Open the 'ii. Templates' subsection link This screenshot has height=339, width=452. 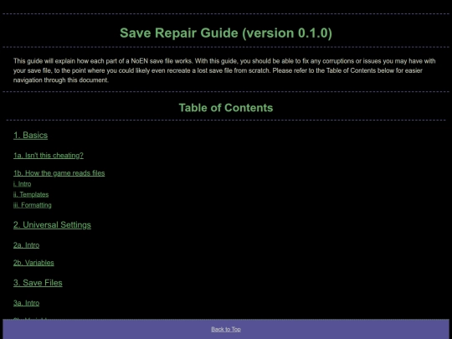click(x=31, y=194)
